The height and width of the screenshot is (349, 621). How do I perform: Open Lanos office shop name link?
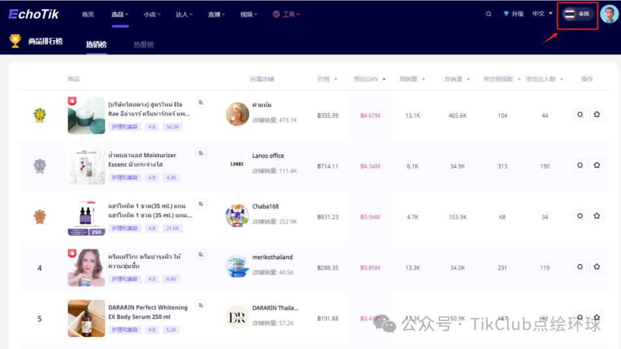268,156
